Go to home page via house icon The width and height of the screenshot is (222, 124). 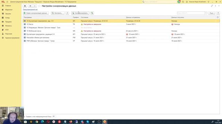25,6
